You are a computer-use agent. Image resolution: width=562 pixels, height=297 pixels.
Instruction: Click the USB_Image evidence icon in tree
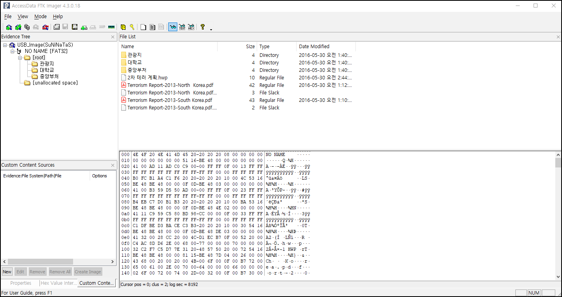(x=12, y=45)
